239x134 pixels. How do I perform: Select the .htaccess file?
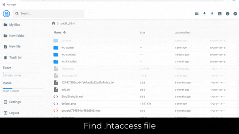(x=68, y=69)
